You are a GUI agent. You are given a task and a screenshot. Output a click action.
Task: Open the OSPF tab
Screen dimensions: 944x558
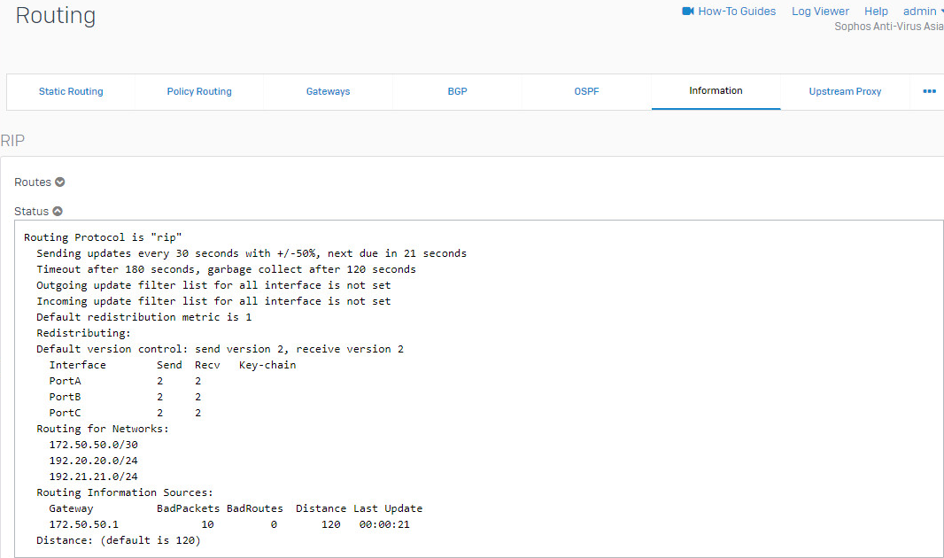(x=586, y=91)
